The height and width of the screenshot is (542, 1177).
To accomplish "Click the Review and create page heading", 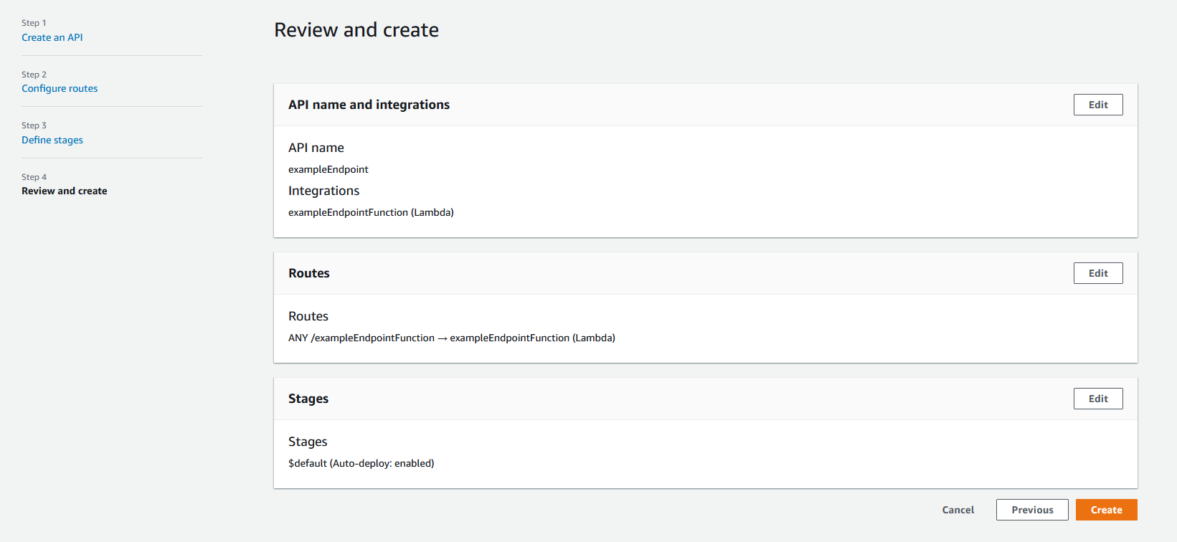I will click(x=356, y=30).
